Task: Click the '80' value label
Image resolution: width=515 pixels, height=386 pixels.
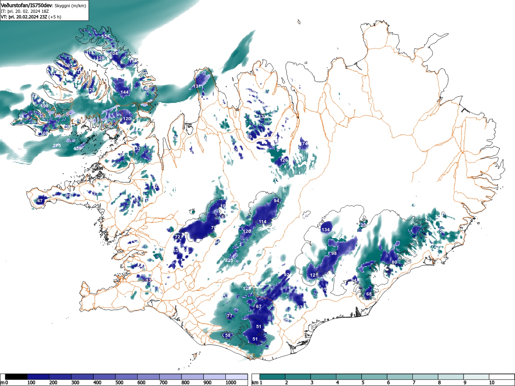Action: pyautogui.click(x=394, y=262)
